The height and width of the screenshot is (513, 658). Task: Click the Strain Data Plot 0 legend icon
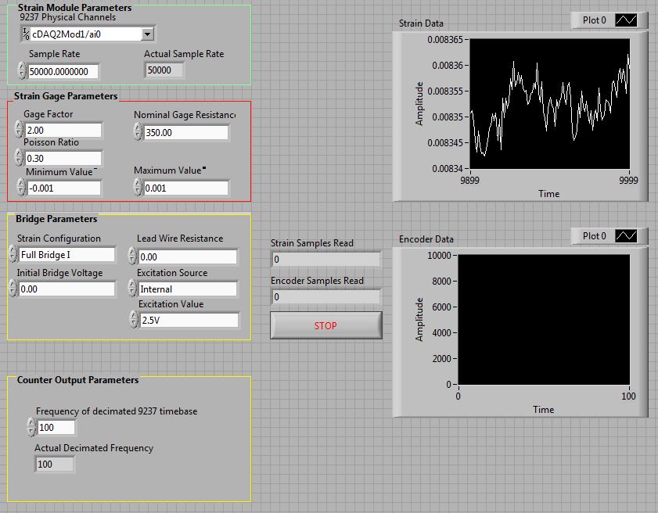coord(626,20)
